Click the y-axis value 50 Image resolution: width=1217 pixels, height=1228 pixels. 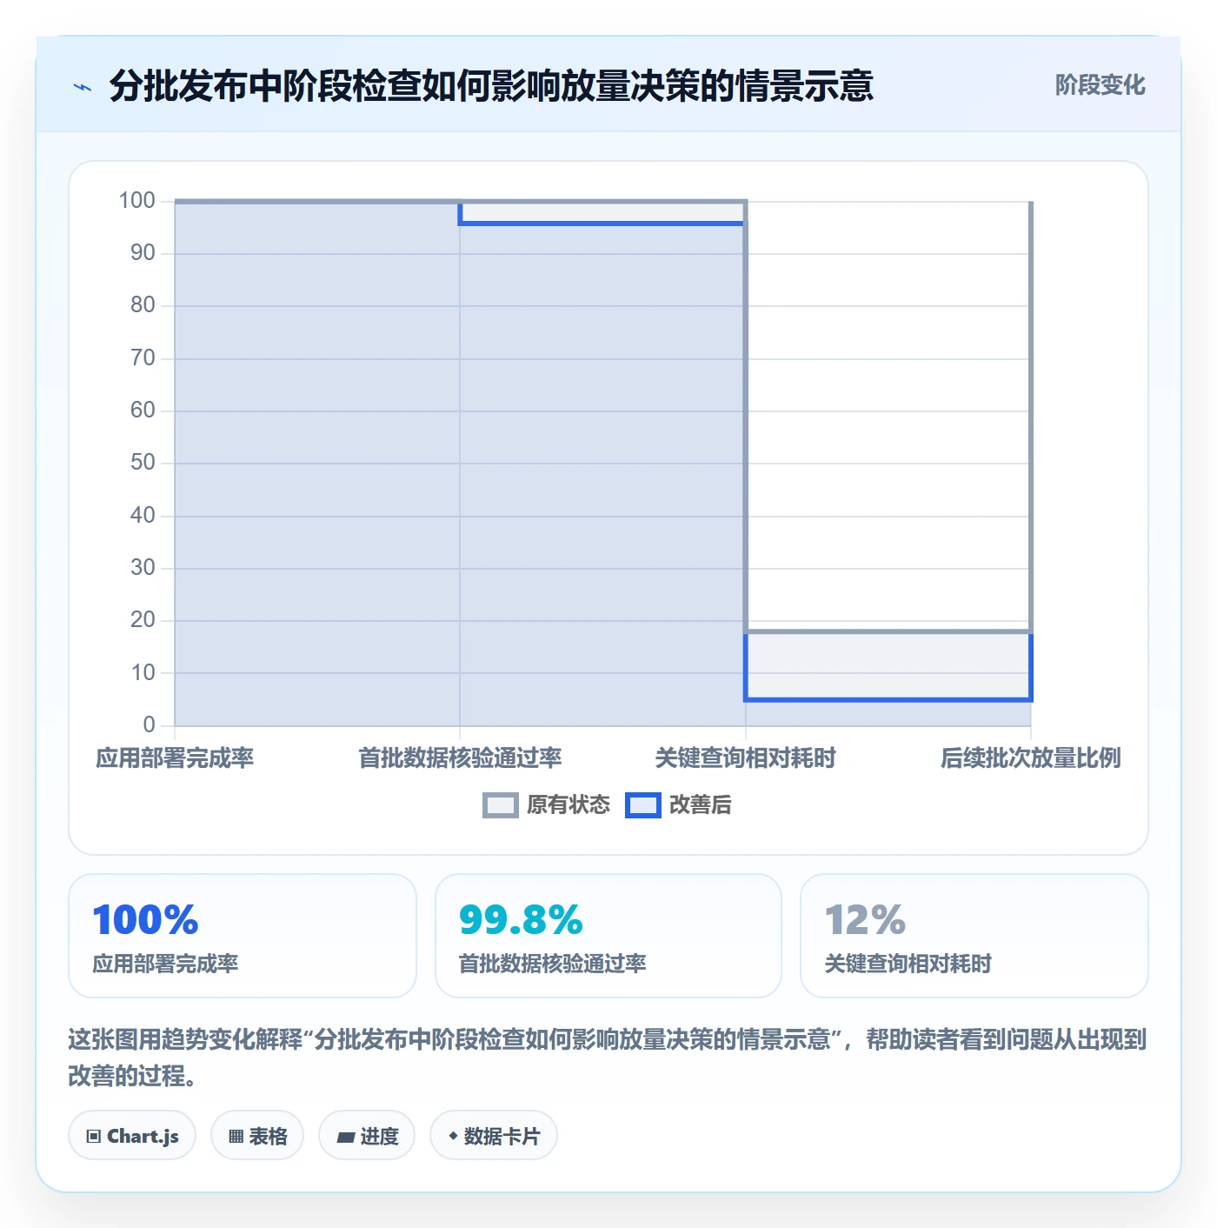143,463
